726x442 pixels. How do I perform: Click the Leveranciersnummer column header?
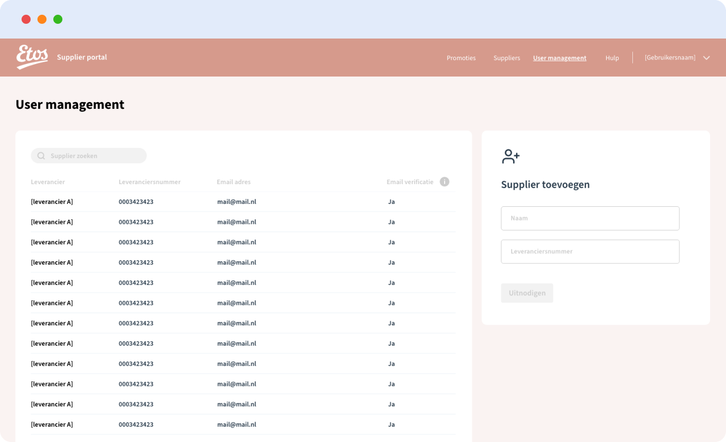pos(150,182)
